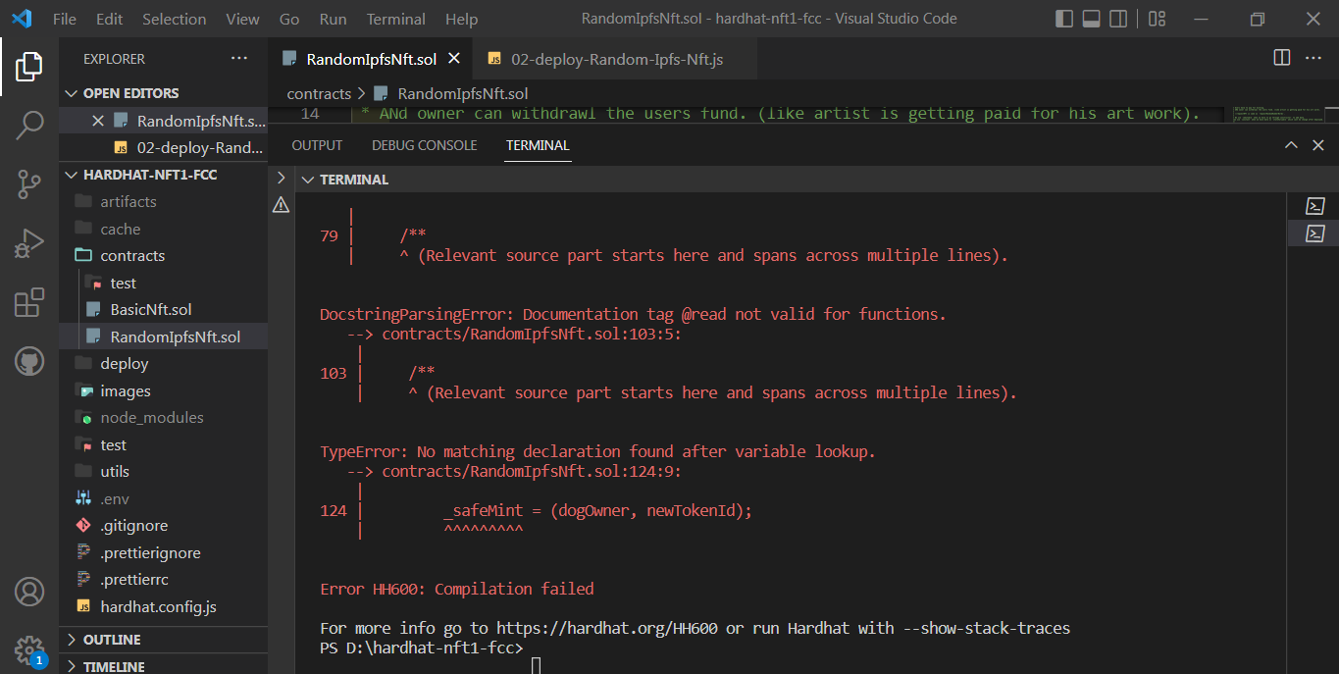Viewport: 1339px width, 674px height.
Task: Select the TERMINAL panel tab
Action: (538, 145)
